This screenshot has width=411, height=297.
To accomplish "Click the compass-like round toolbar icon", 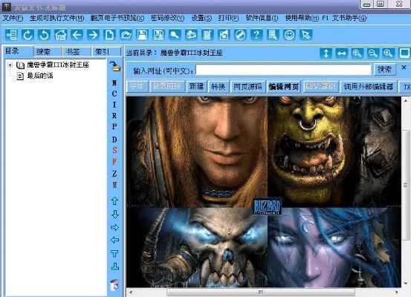I will [x=240, y=35].
